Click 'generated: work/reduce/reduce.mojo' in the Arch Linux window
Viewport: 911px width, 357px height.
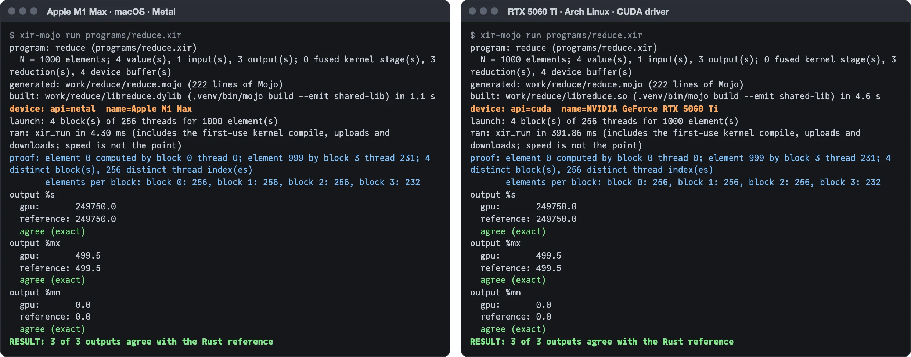click(607, 84)
